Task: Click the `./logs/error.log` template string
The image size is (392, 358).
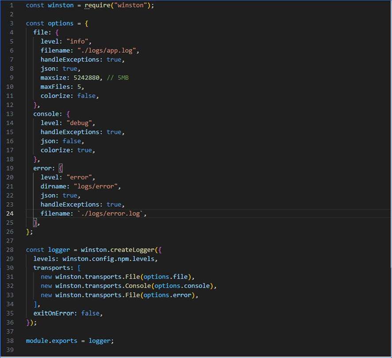Action: pos(110,214)
